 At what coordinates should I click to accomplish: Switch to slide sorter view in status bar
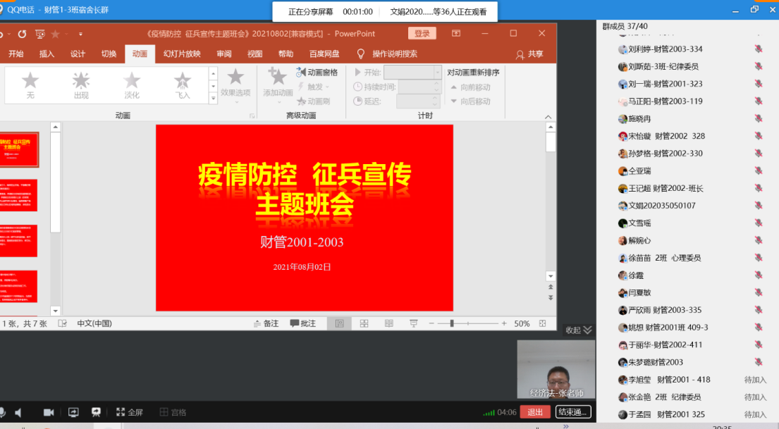[x=364, y=323]
